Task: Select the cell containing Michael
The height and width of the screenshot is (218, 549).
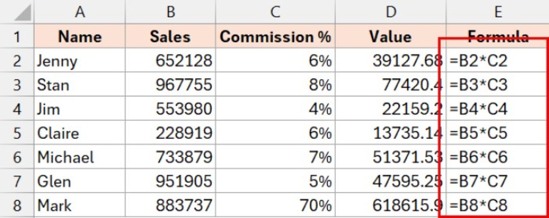Action: click(x=79, y=156)
